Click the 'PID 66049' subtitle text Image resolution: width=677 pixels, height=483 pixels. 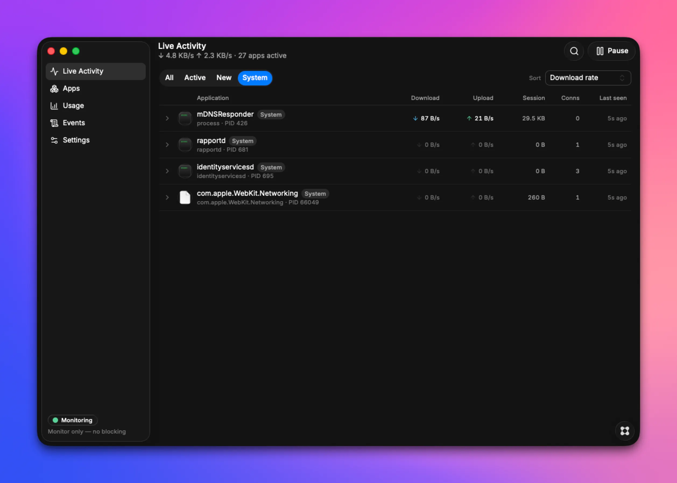click(x=304, y=203)
